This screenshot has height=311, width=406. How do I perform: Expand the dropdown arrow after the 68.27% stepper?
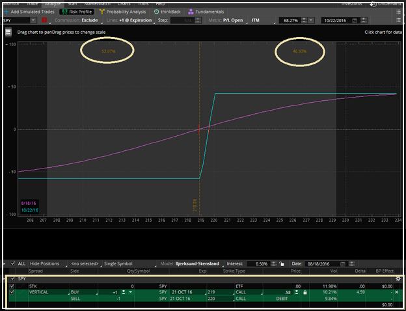point(311,20)
